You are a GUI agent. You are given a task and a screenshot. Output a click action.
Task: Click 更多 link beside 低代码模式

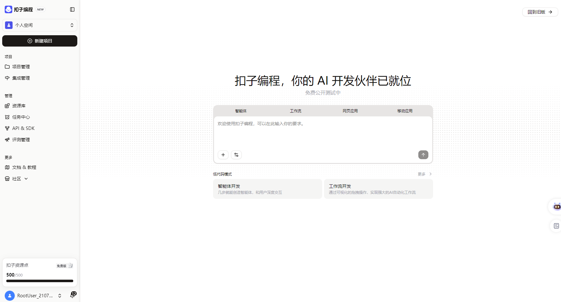click(425, 174)
